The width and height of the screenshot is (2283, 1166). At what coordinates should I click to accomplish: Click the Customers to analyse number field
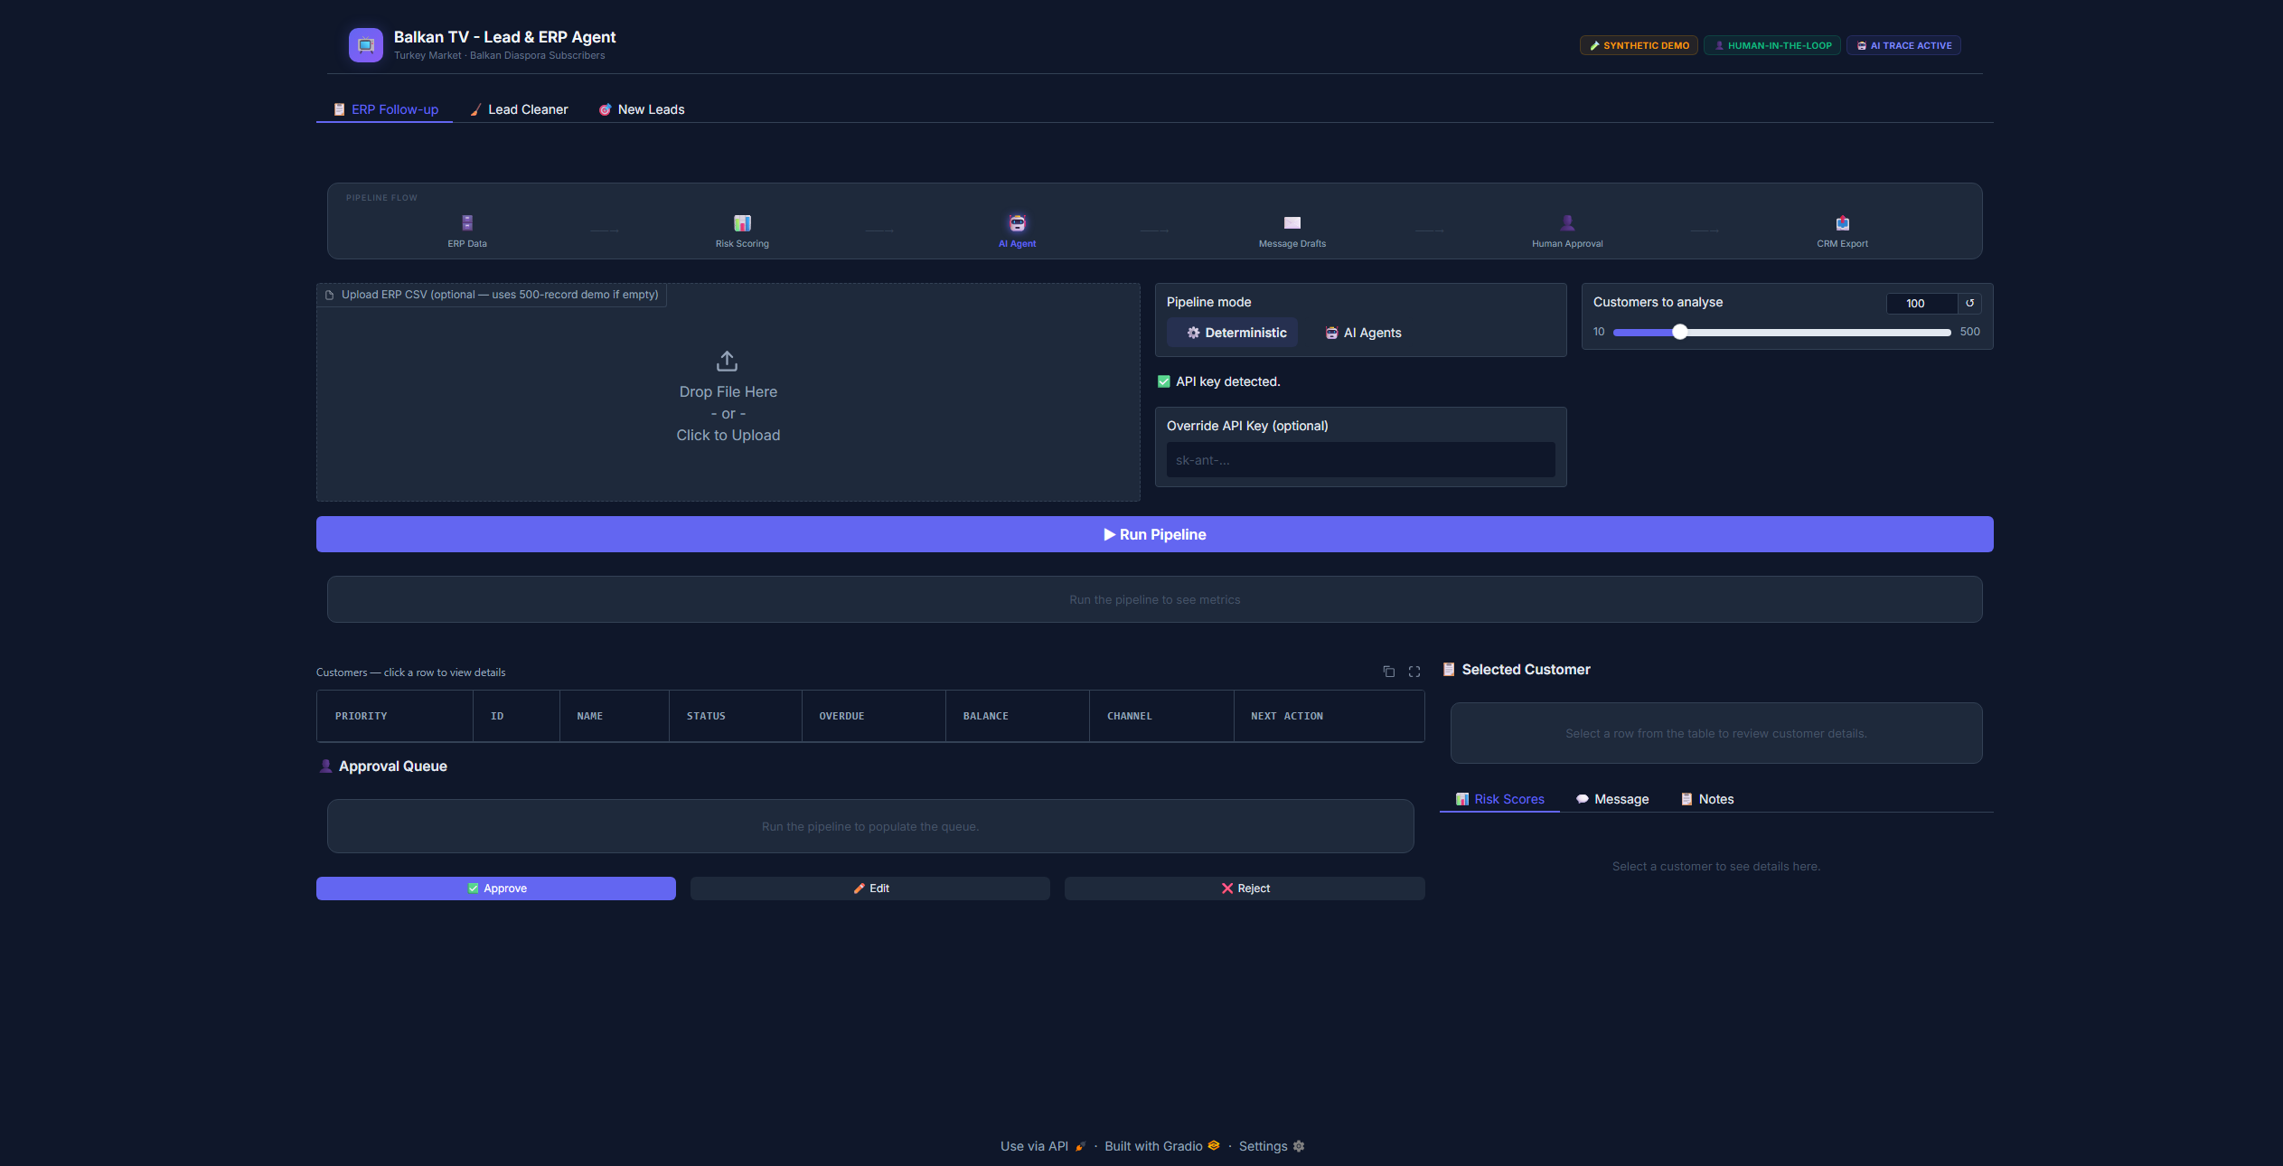coord(1921,304)
